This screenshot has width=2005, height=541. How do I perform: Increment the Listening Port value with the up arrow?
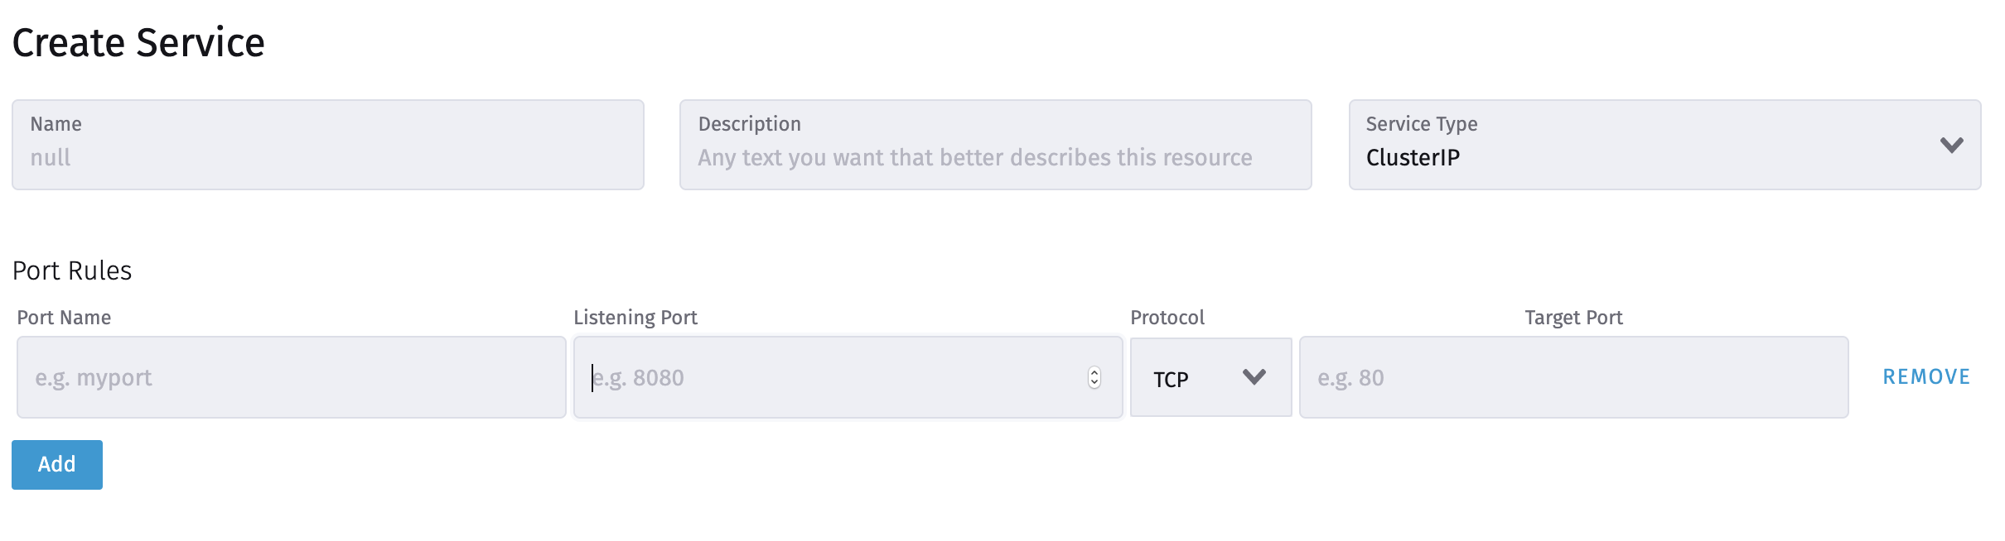pyautogui.click(x=1094, y=372)
